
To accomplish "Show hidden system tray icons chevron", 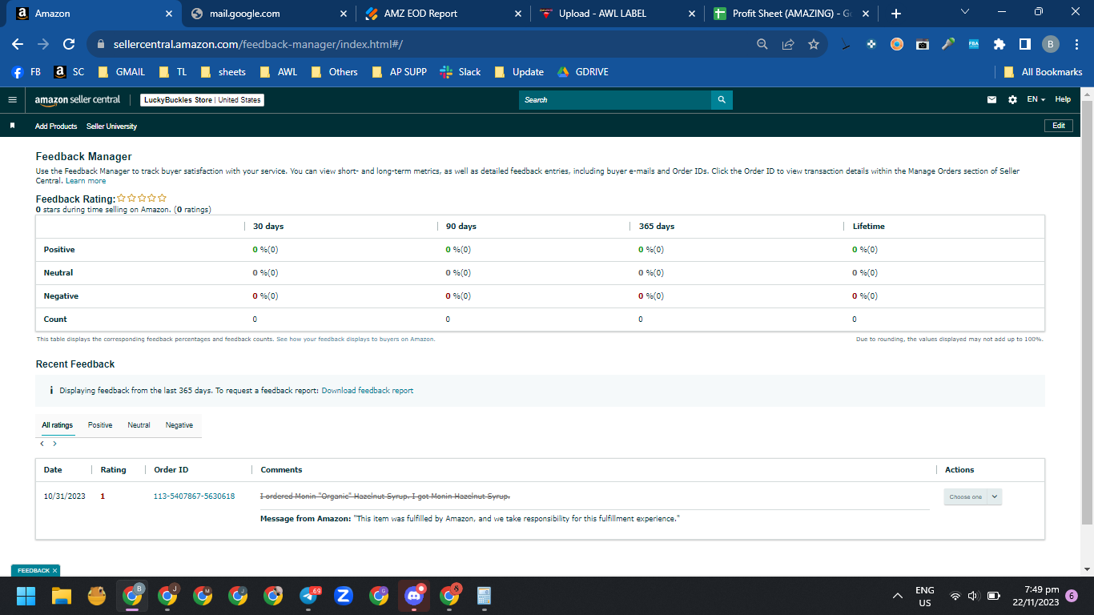I will 899,596.
